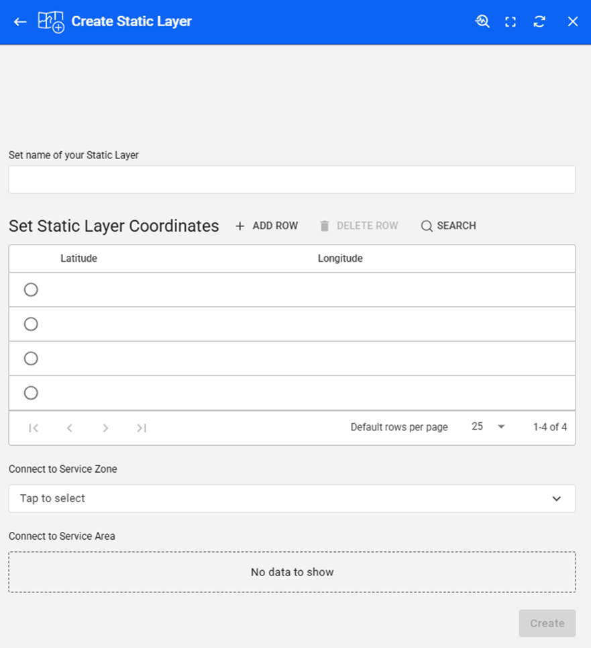Select the first coordinate row radio button

(x=31, y=289)
